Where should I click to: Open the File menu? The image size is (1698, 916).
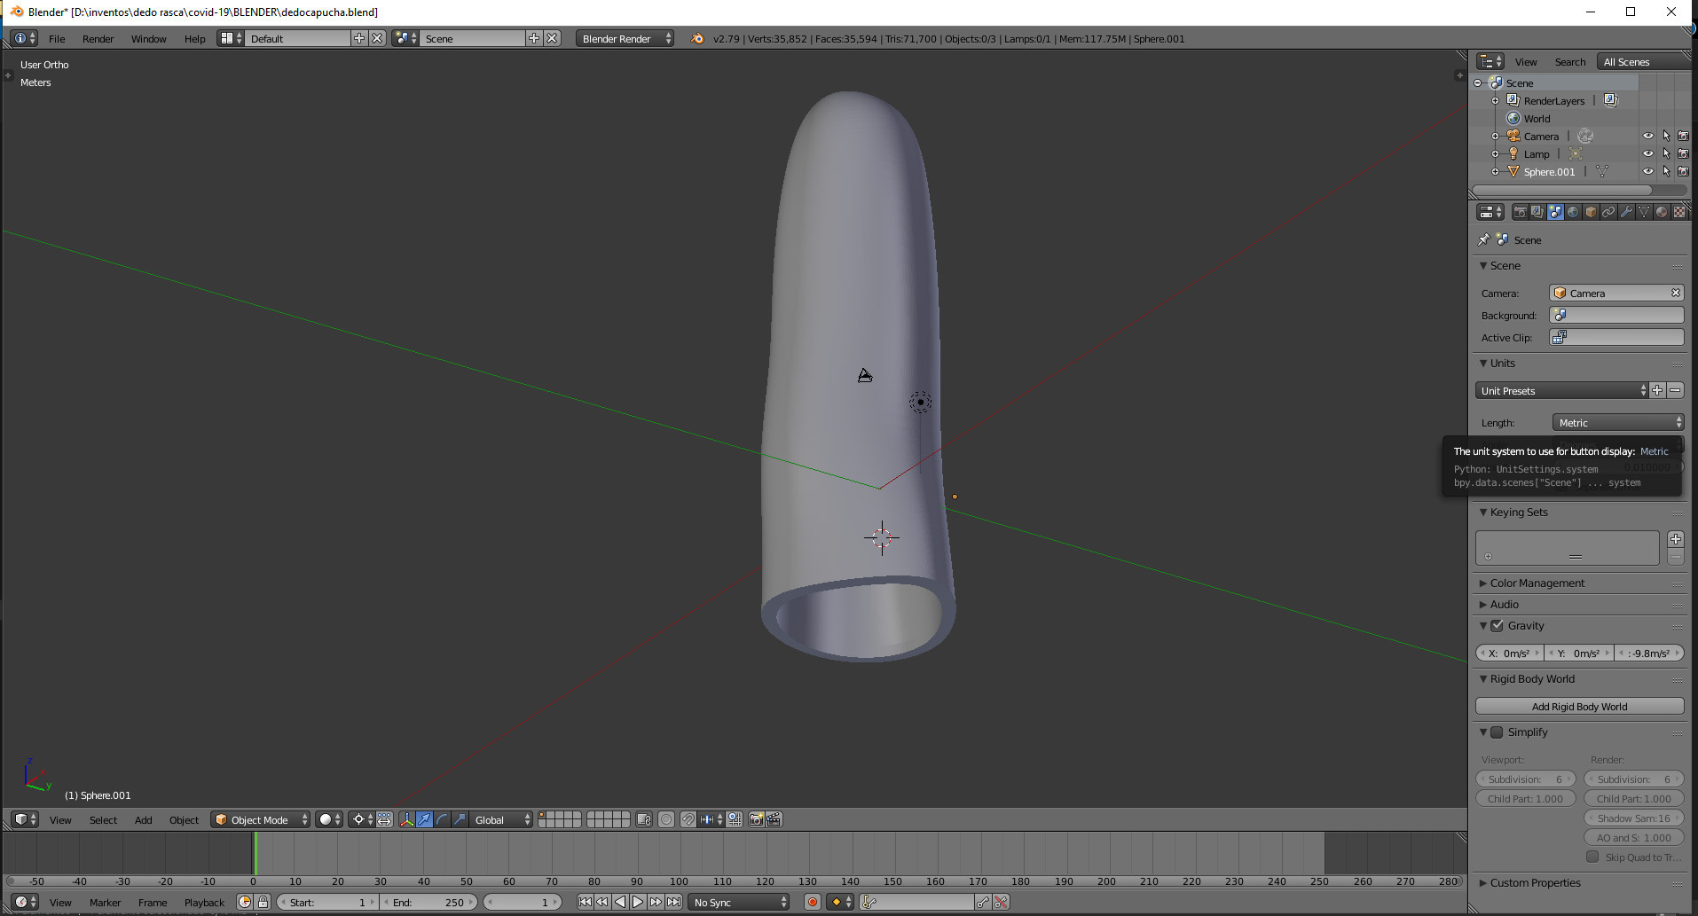pyautogui.click(x=57, y=38)
